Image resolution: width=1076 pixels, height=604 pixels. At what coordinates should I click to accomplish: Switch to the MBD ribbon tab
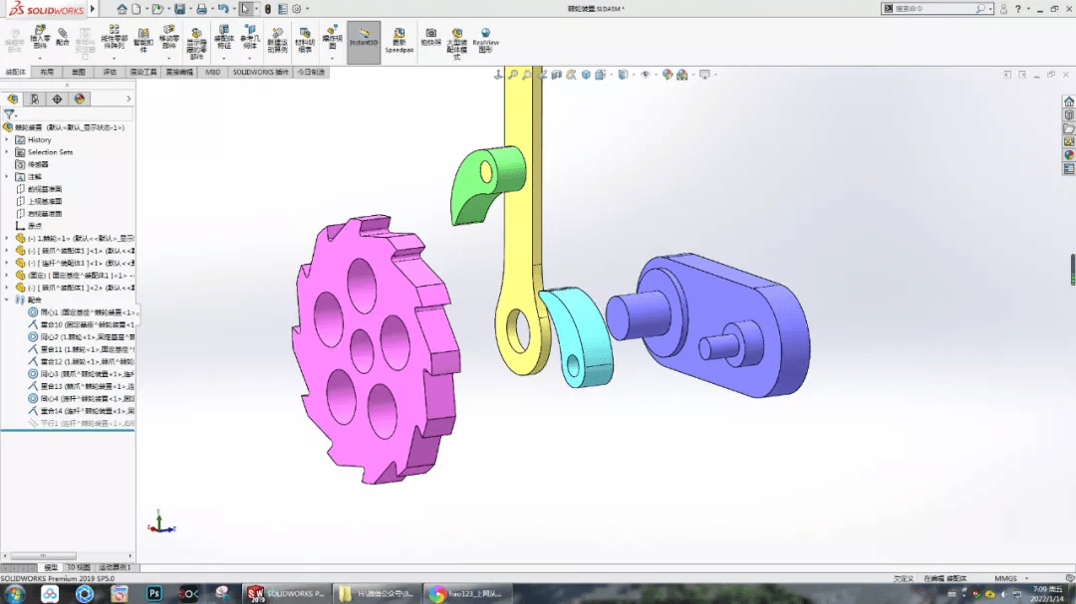[x=212, y=73]
